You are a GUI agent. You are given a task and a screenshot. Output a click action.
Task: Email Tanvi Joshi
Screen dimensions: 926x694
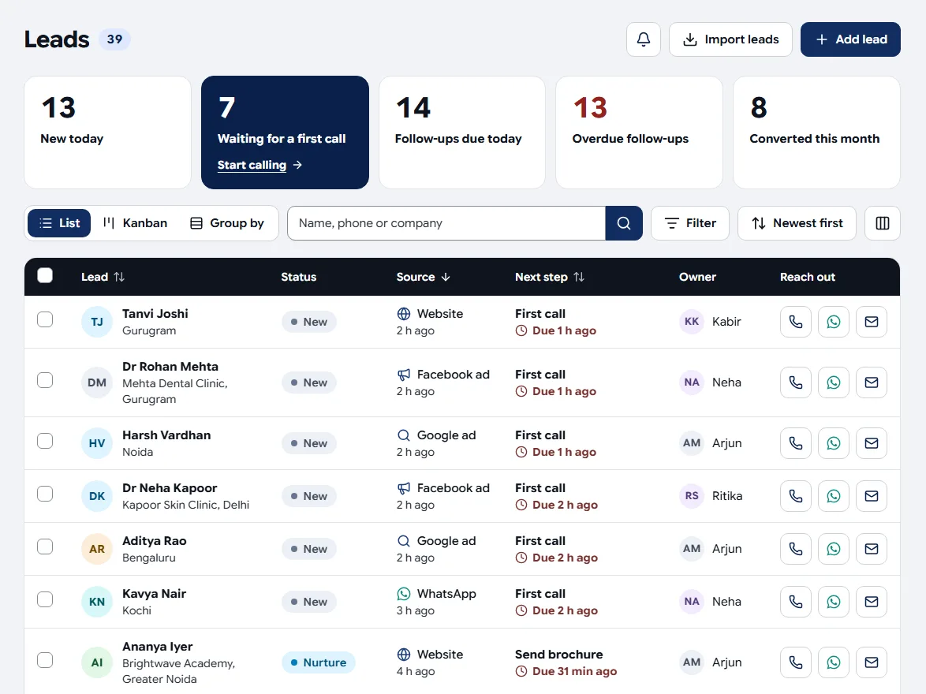click(x=871, y=322)
